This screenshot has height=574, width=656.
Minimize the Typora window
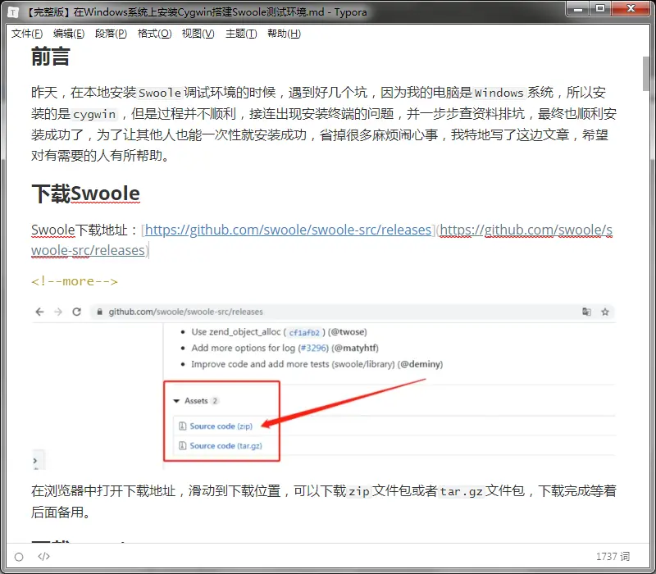click(578, 9)
